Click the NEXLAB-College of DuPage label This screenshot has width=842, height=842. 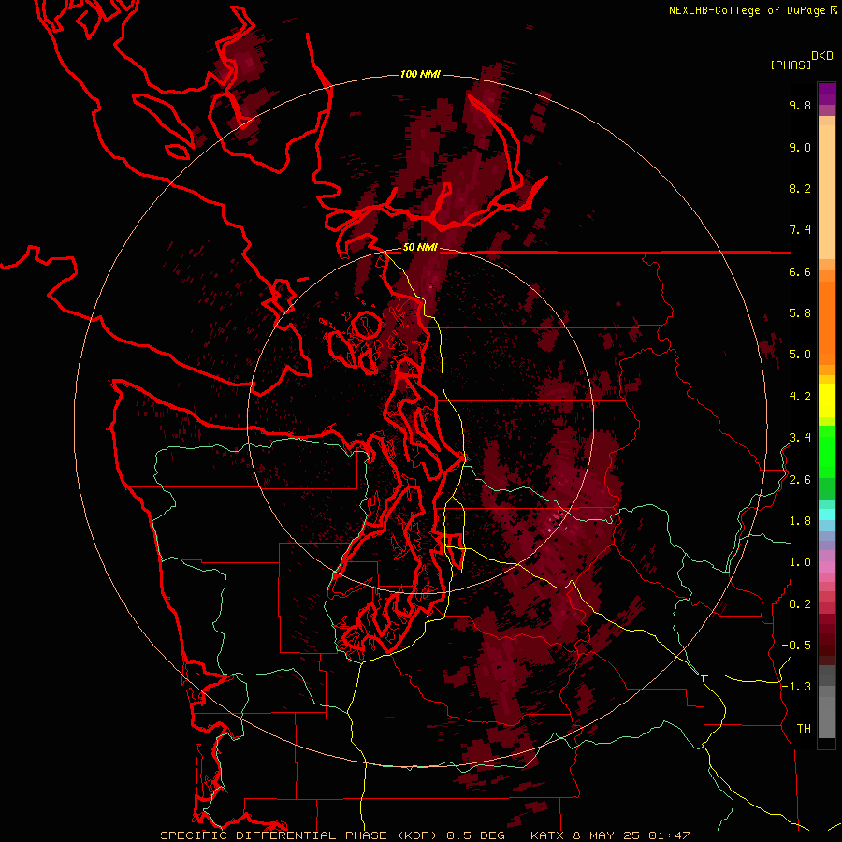[748, 10]
